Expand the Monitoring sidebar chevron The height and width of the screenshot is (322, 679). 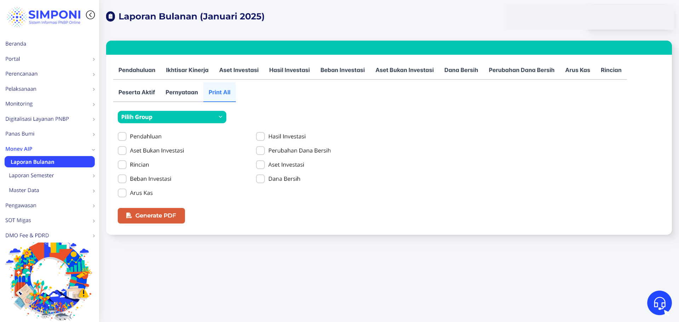[x=94, y=105]
